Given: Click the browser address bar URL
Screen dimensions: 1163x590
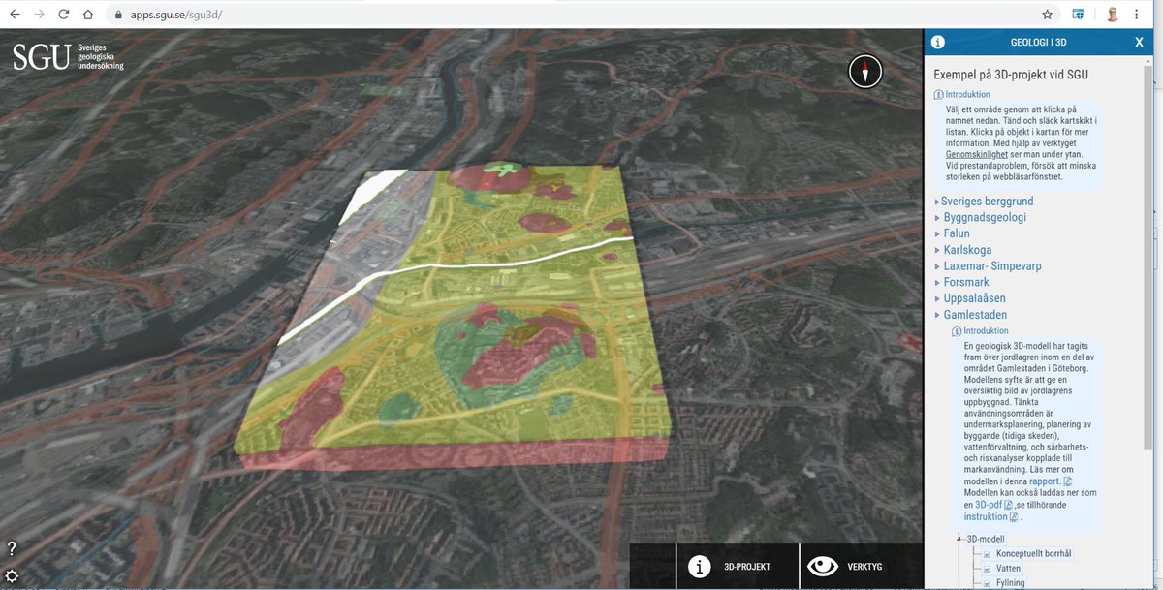Looking at the screenshot, I should point(177,15).
